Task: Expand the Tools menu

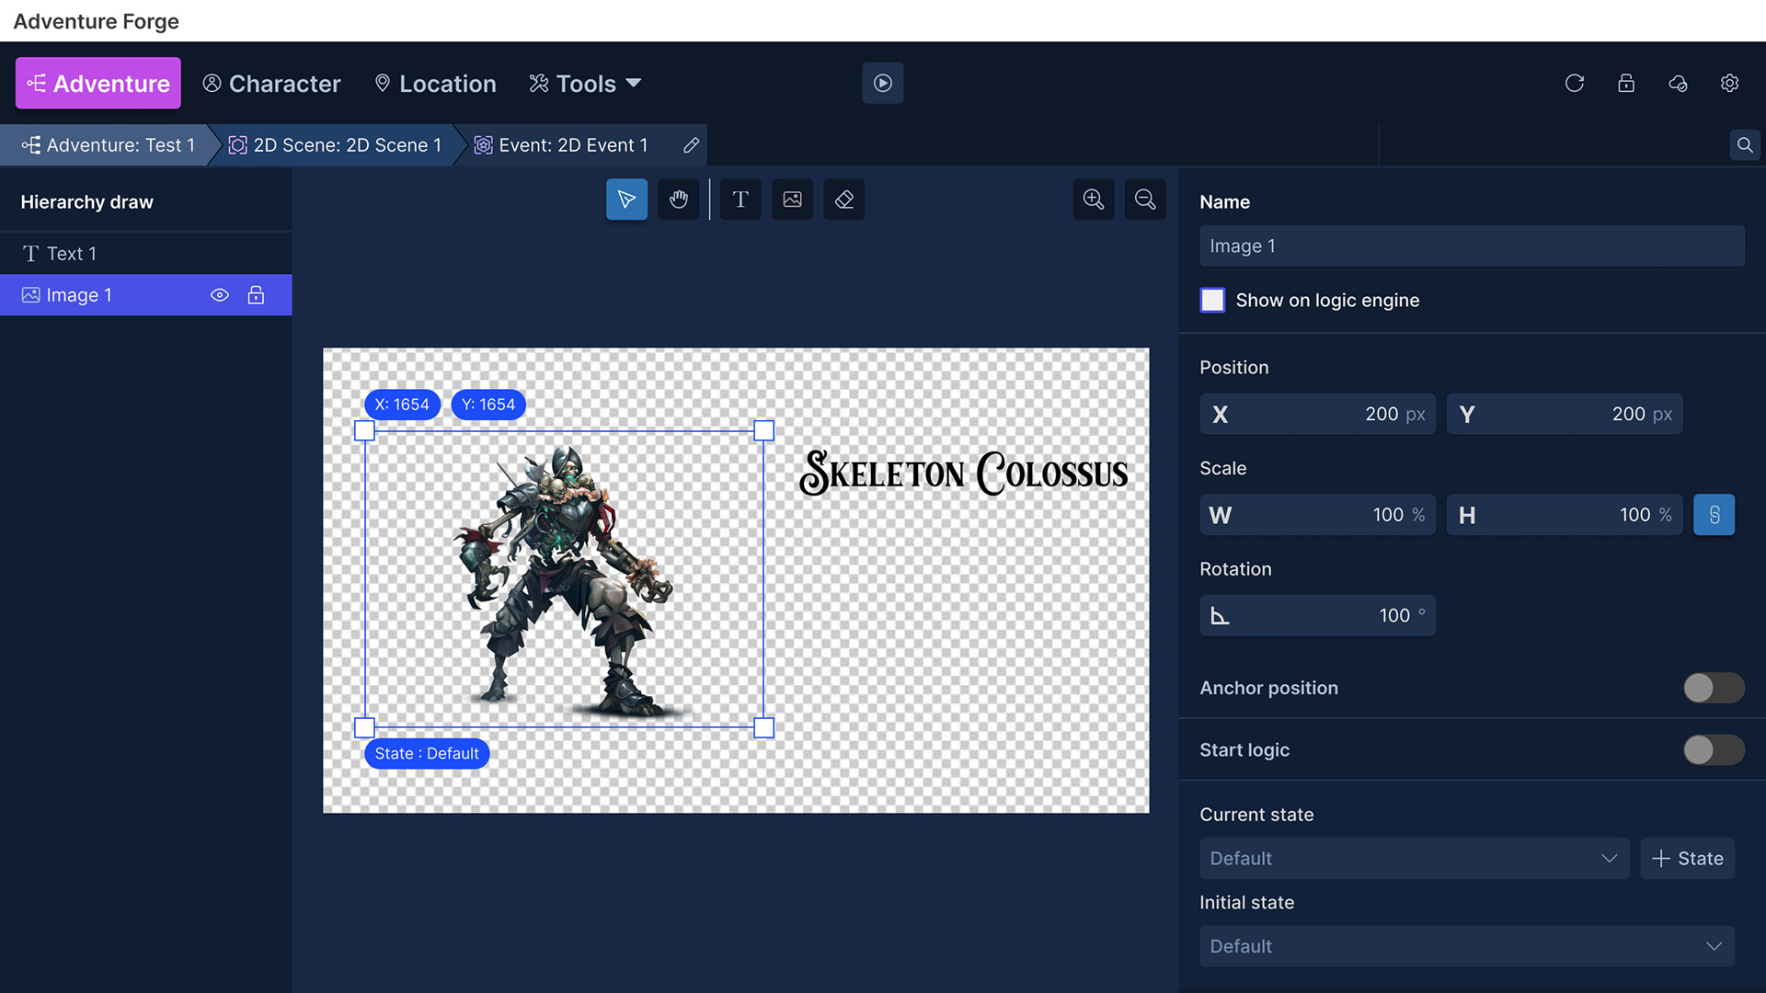Action: pos(584,83)
